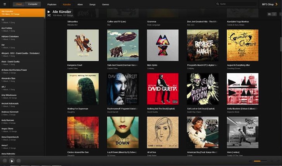Open Coldplay Mylo Xyloto album cover
Image resolution: width=282 pixels, height=166 pixels.
pos(163,45)
